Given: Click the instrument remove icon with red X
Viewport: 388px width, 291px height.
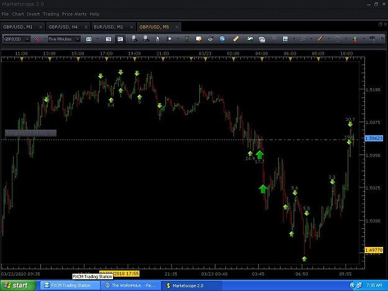Looking at the screenshot, I should click(x=37, y=39).
